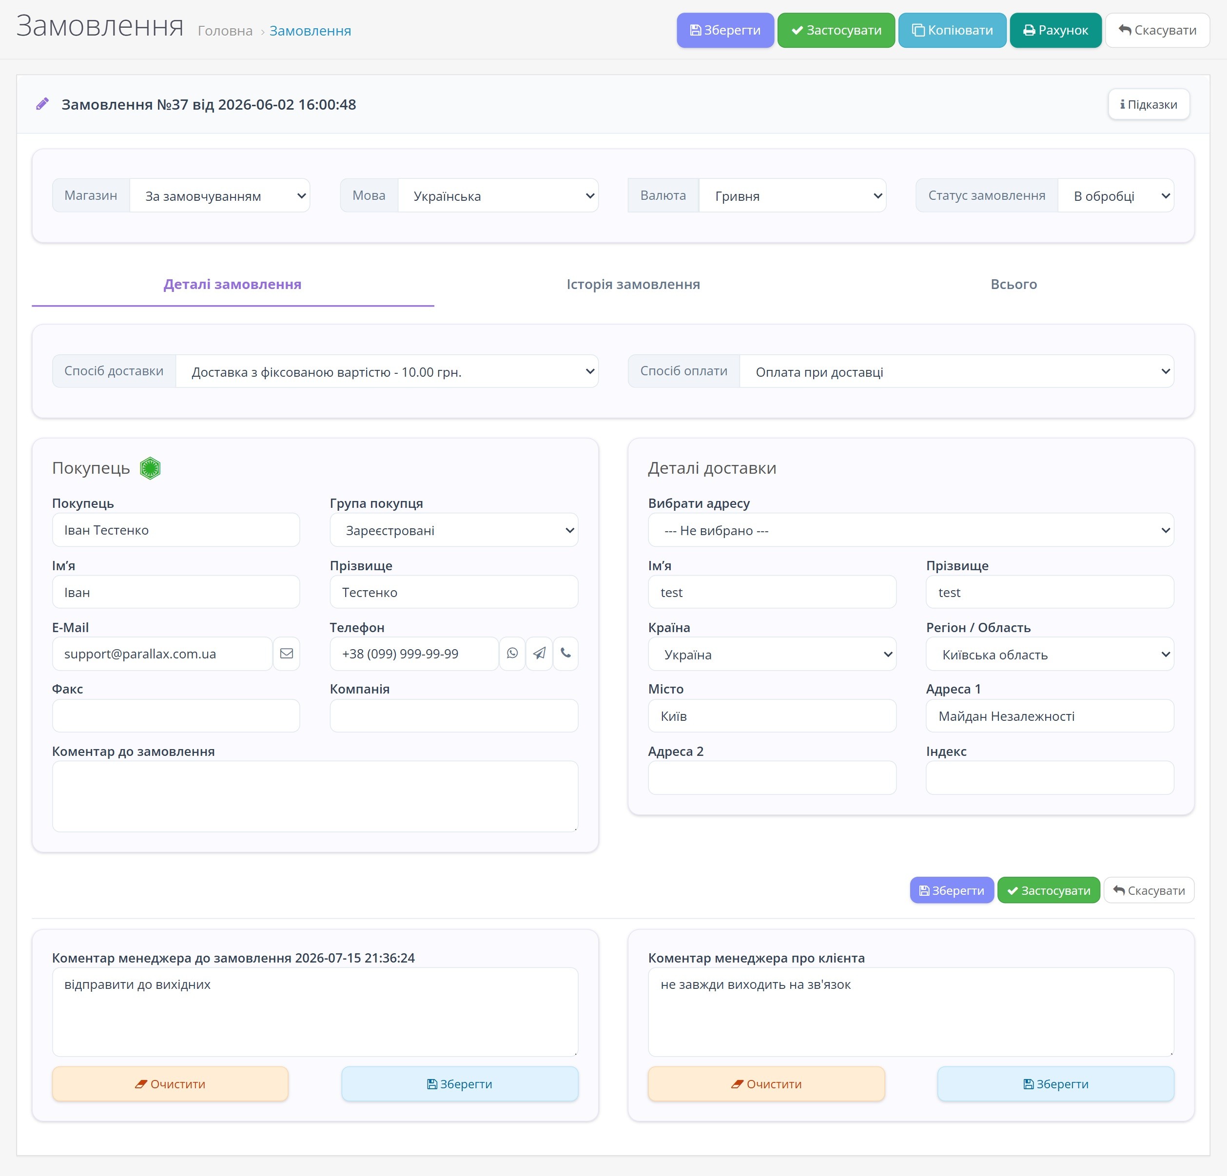Switch to Історія замовлення tab

tap(633, 284)
